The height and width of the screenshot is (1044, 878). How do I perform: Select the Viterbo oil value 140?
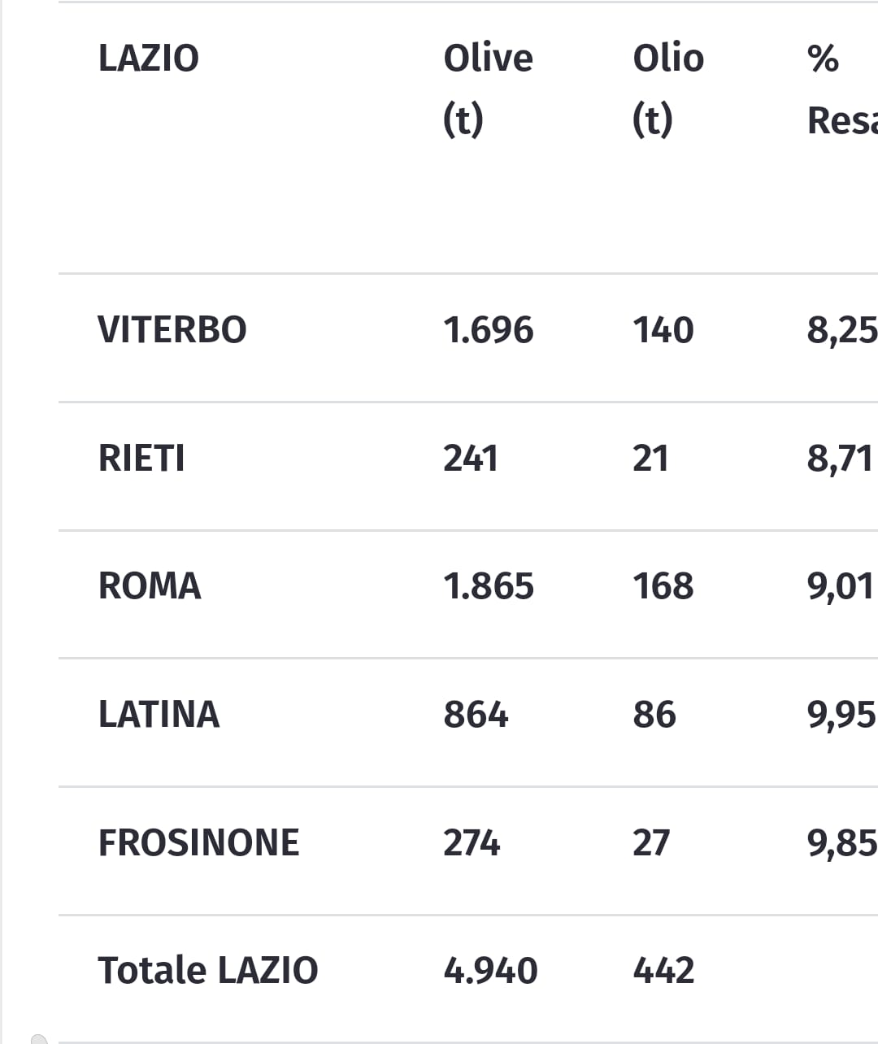pyautogui.click(x=663, y=330)
